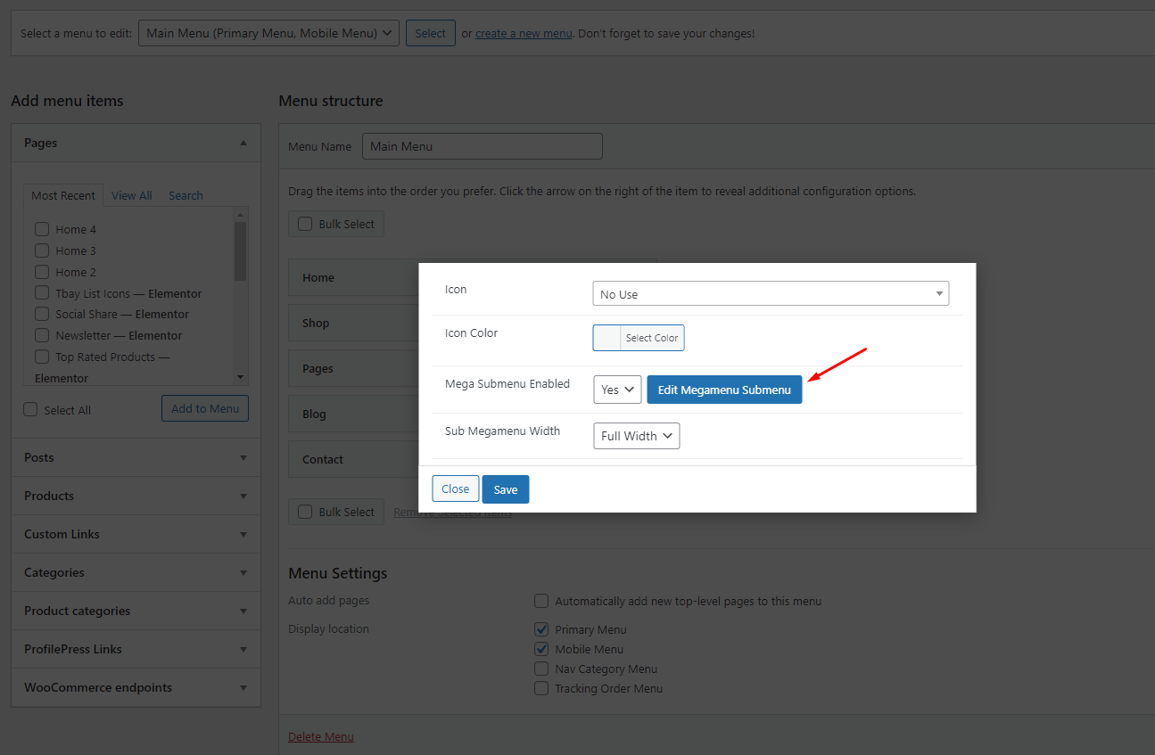The width and height of the screenshot is (1155, 755).
Task: Expand the Custom Links section arrow
Action: coord(243,534)
